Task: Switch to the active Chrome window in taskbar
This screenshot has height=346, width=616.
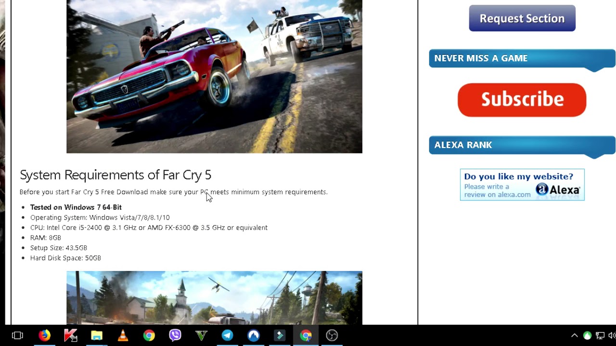Action: (x=306, y=335)
